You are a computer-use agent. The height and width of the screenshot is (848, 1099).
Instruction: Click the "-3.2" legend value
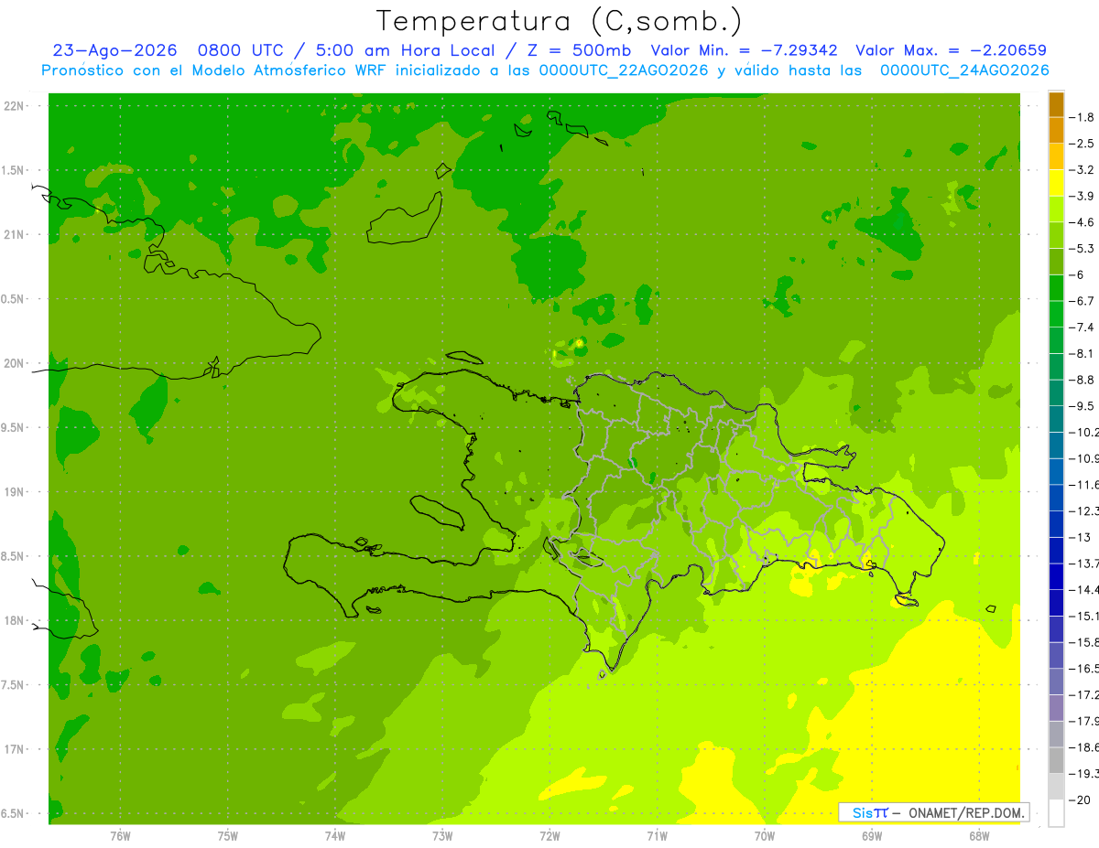click(1082, 170)
